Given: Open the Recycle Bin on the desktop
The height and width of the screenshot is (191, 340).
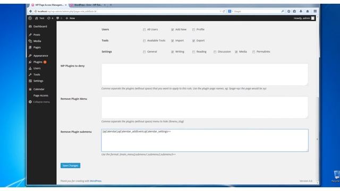Looking at the screenshot, I should [336, 176].
